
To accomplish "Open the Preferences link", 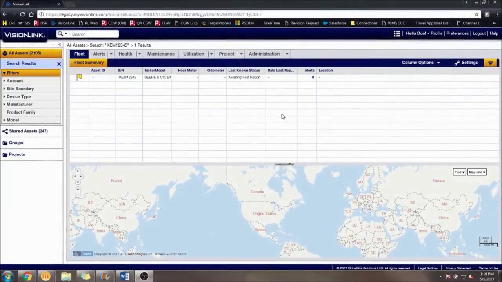I will point(458,34).
